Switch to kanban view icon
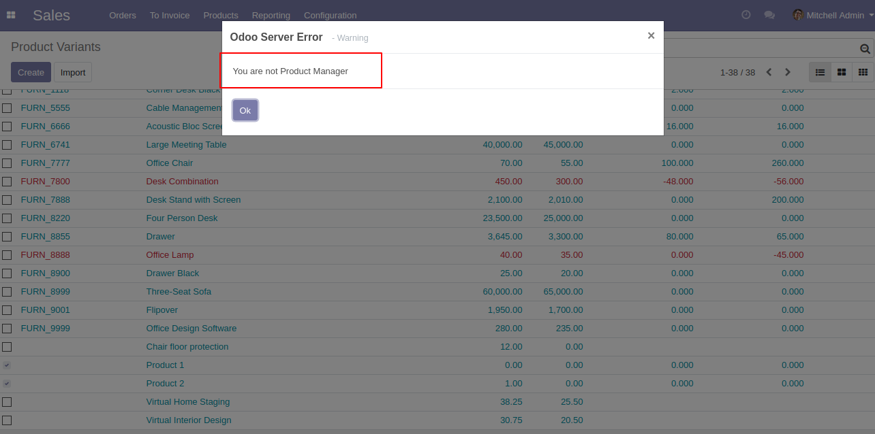 coord(842,72)
